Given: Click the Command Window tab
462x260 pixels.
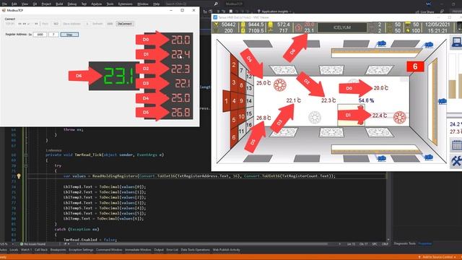Looking at the screenshot, I should tap(109, 250).
